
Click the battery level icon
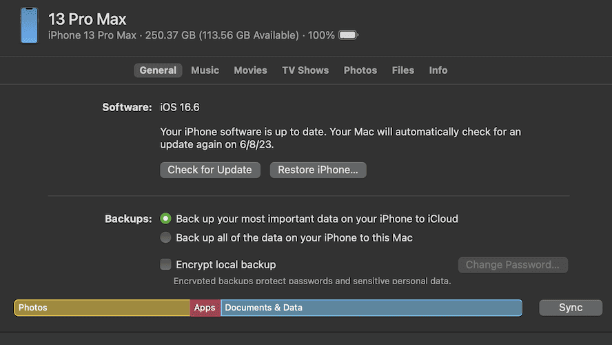click(348, 35)
